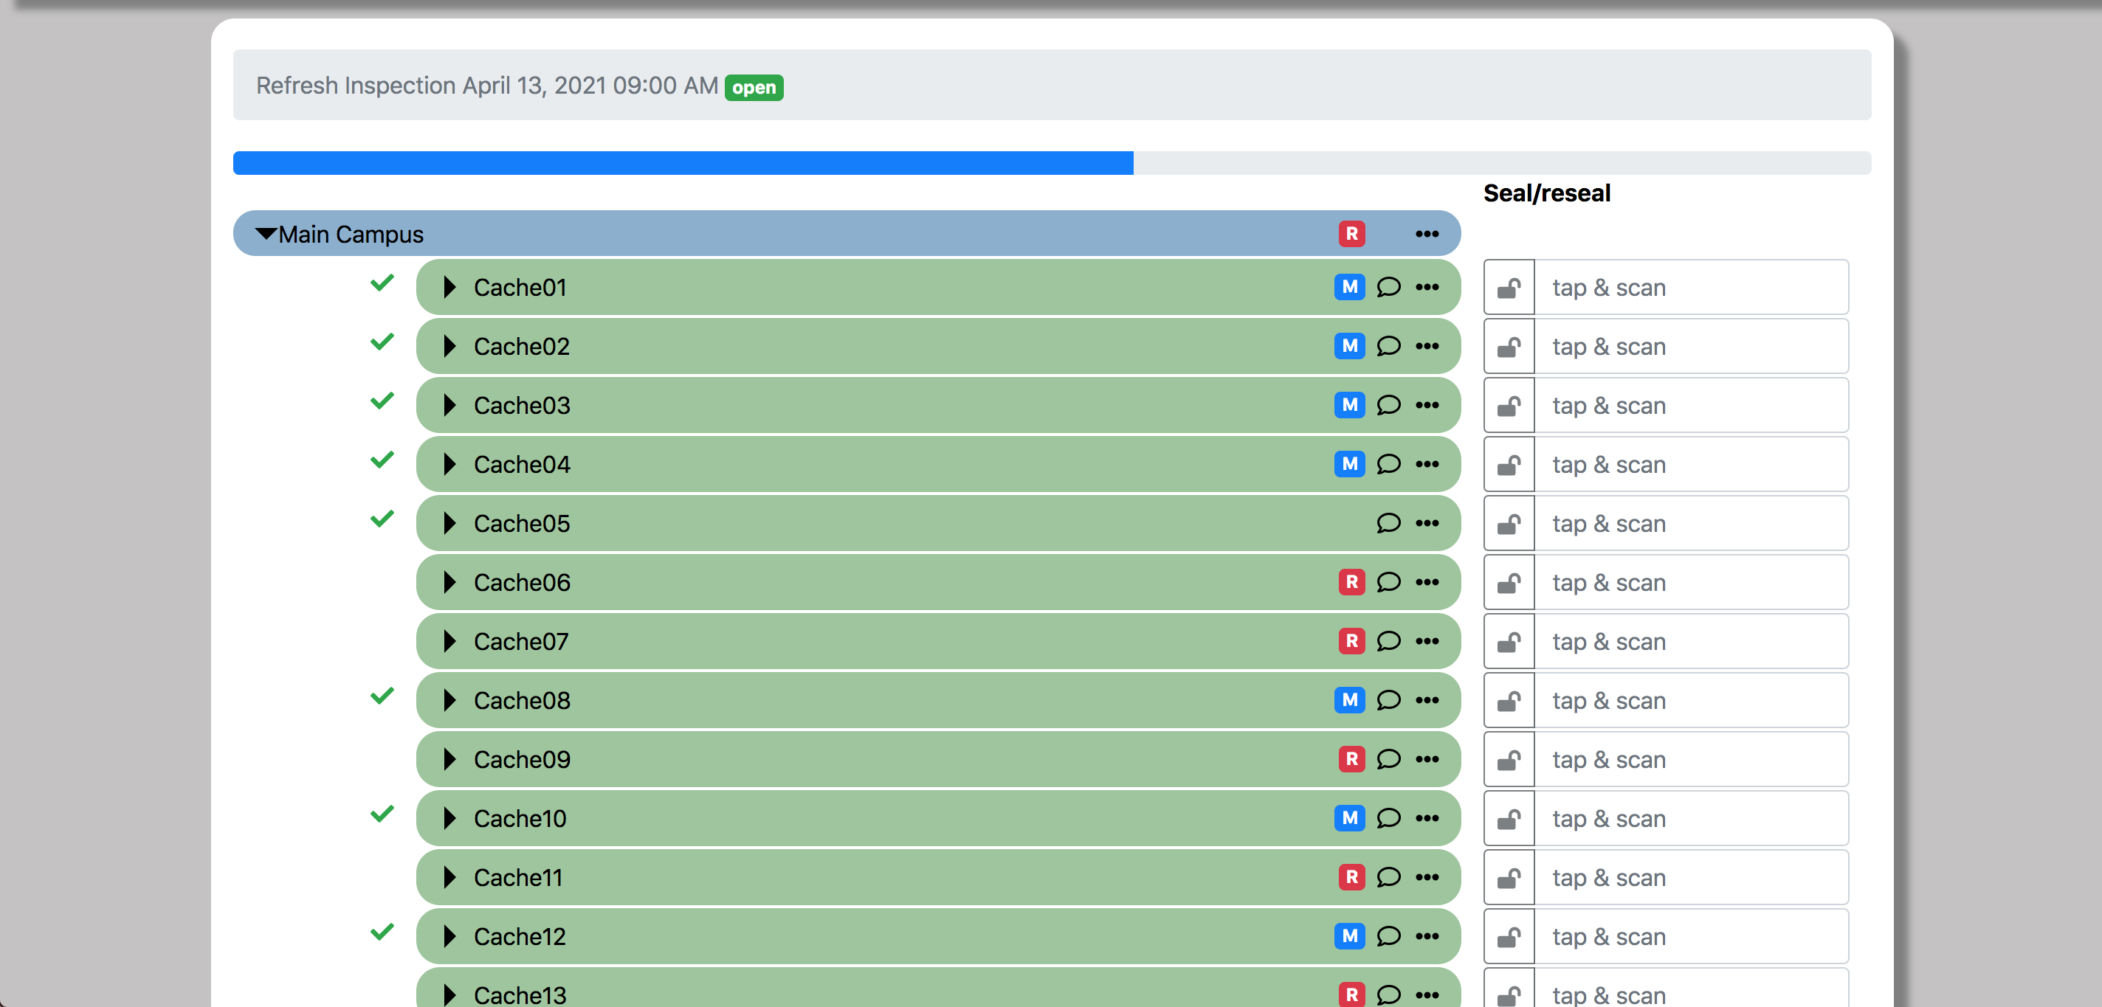Click the M badge on Cache08
Screen dimensions: 2102x1007
click(1350, 700)
